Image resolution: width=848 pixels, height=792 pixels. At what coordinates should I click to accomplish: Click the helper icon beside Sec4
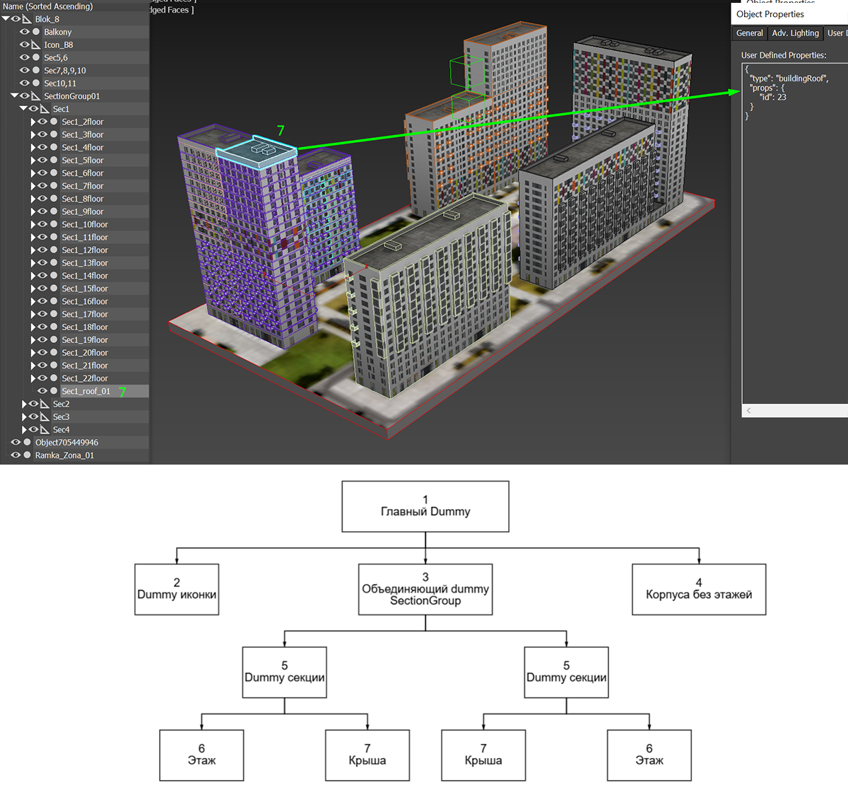tap(45, 429)
